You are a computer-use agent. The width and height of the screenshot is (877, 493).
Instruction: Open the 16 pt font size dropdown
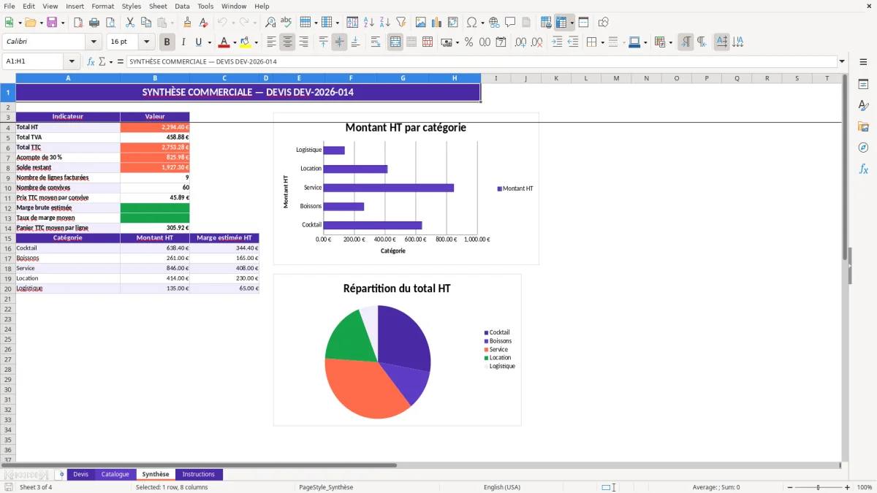[x=147, y=42]
